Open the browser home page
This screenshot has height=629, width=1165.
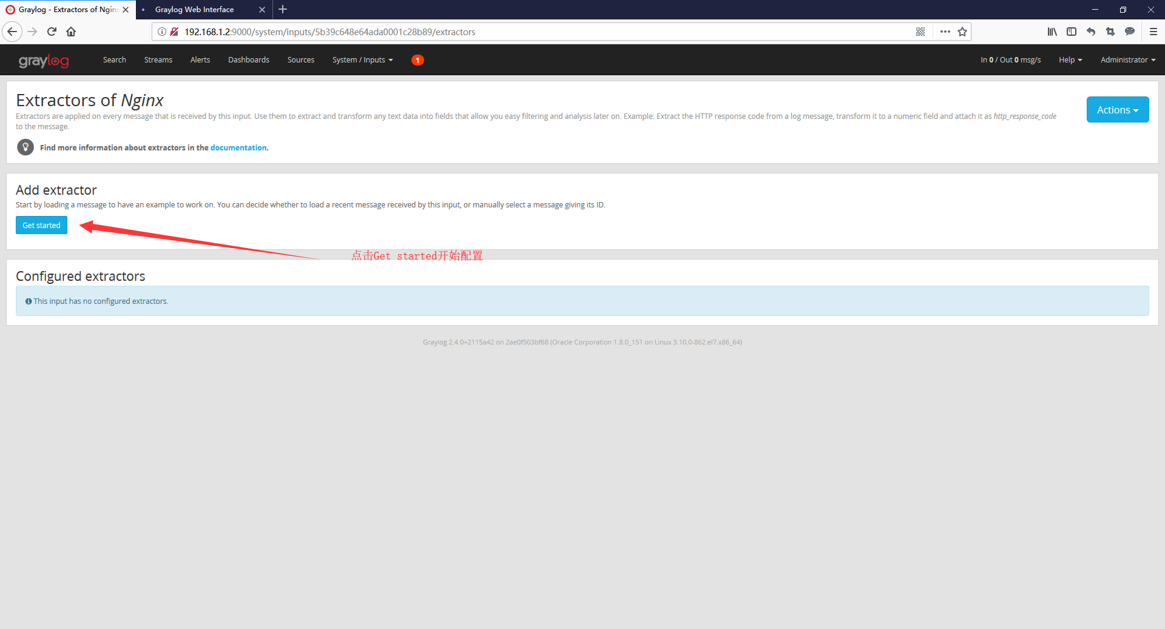click(71, 32)
